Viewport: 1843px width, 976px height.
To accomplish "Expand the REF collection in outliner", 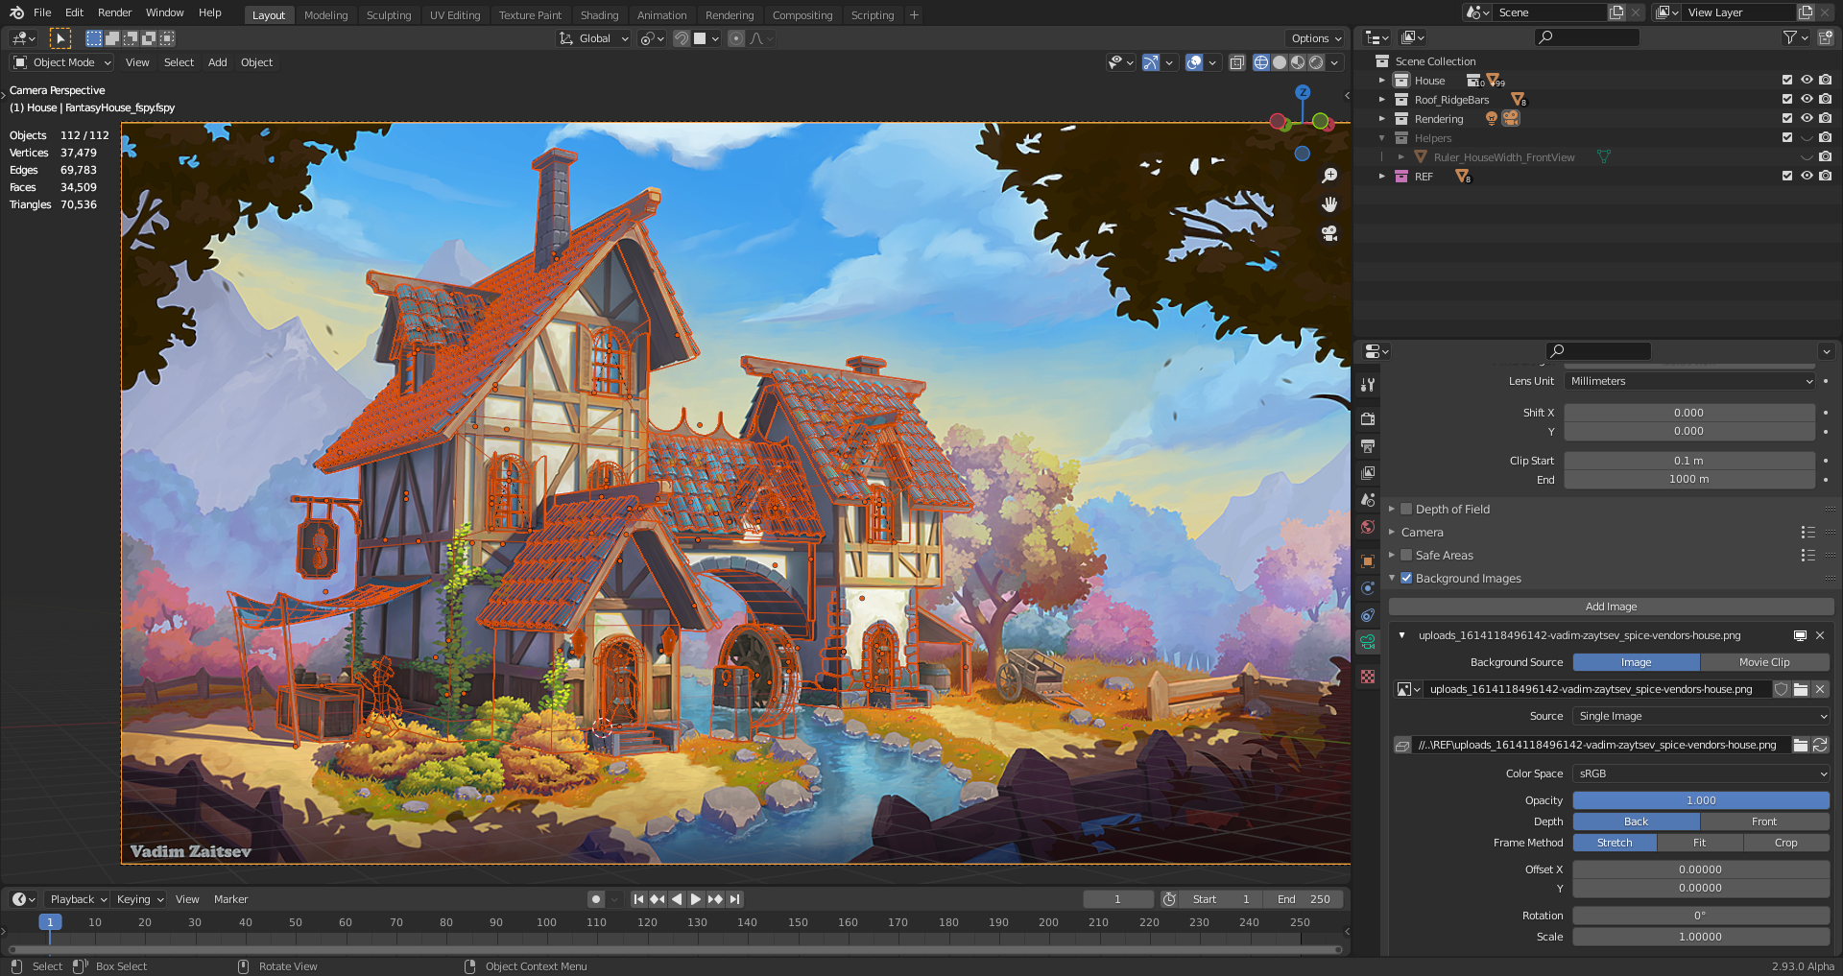I will 1381,177.
